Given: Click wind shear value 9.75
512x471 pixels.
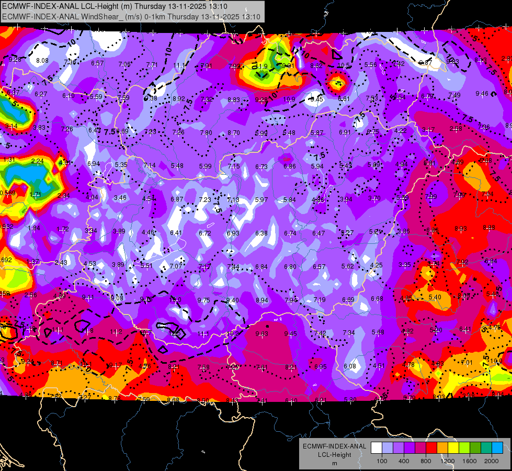Looking at the screenshot, I should click(204, 300).
